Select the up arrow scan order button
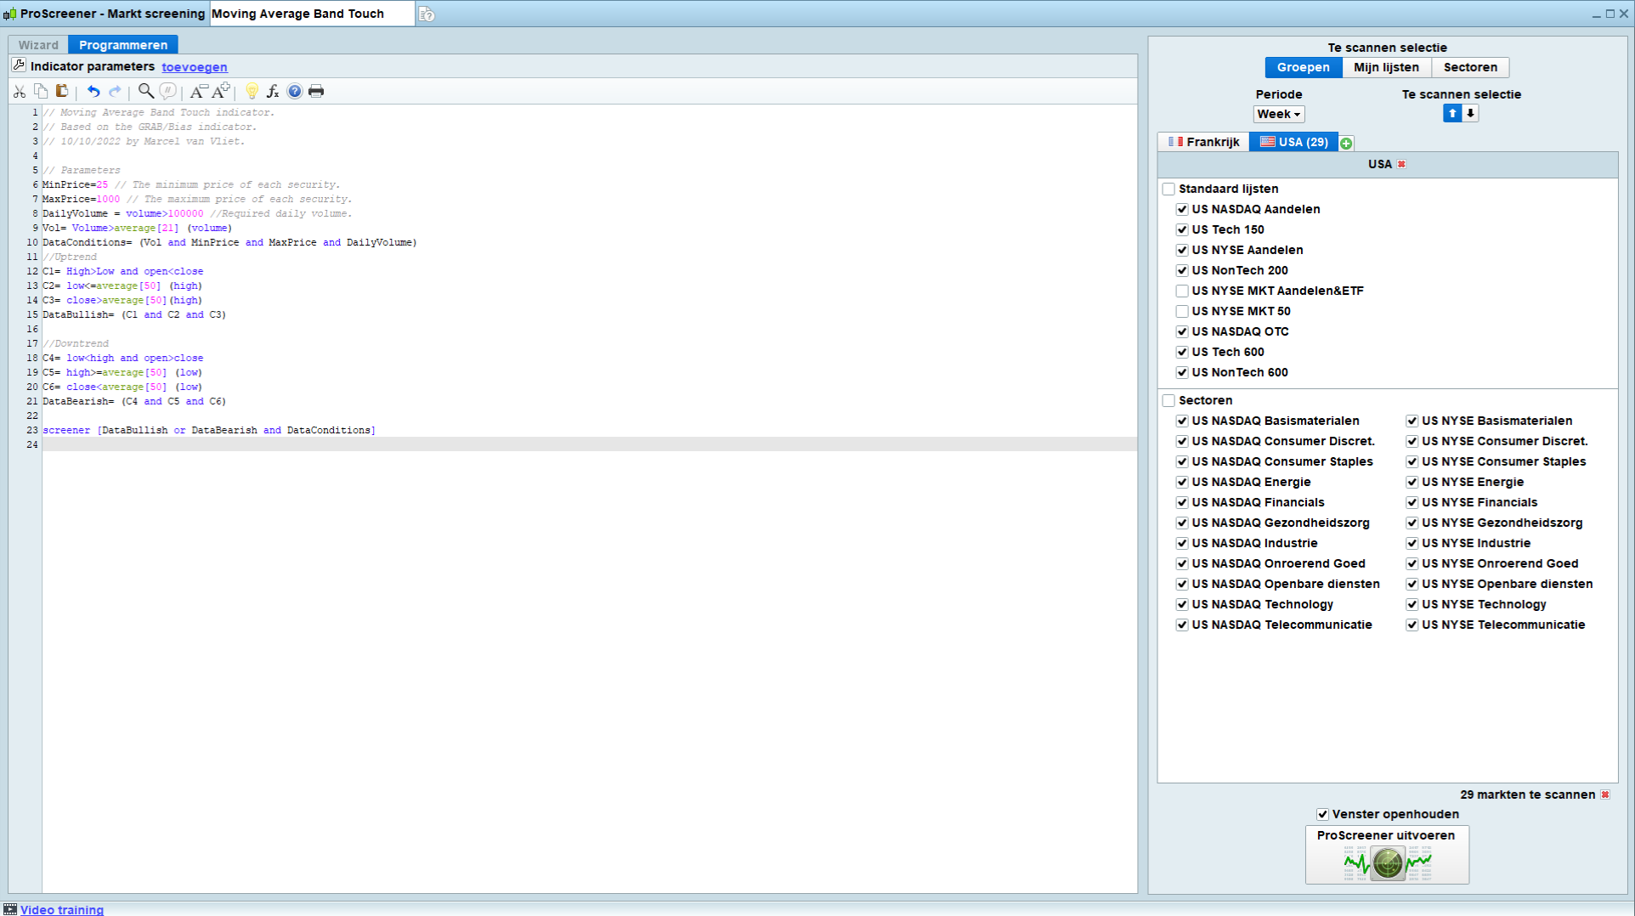 [1452, 113]
